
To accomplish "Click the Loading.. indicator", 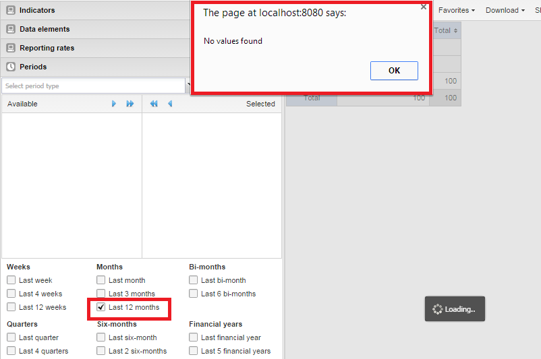I will (455, 309).
